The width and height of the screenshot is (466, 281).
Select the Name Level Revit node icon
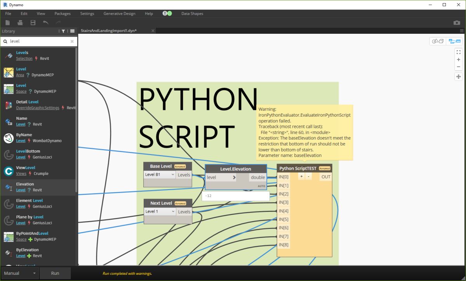pos(9,122)
